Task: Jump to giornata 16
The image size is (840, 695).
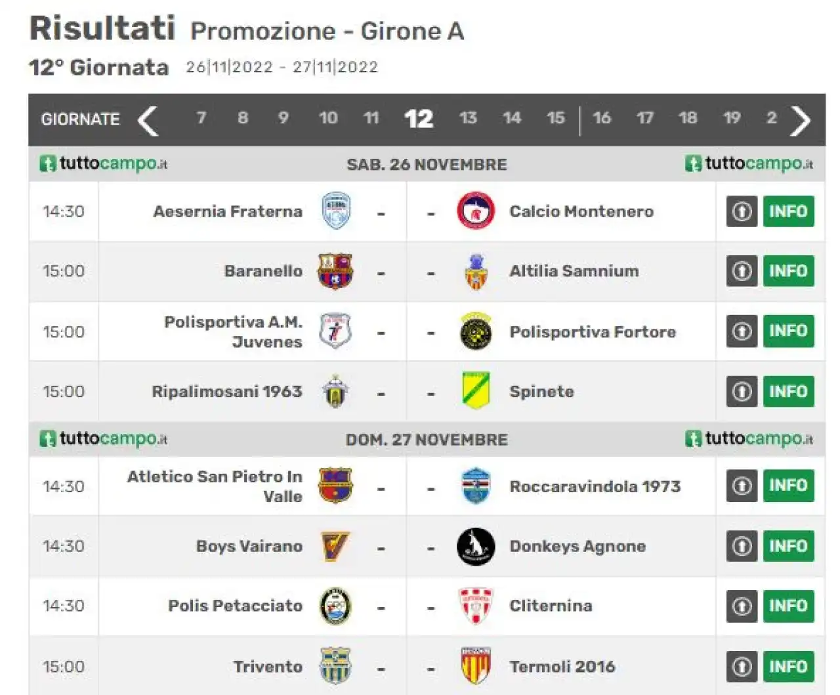Action: [602, 118]
